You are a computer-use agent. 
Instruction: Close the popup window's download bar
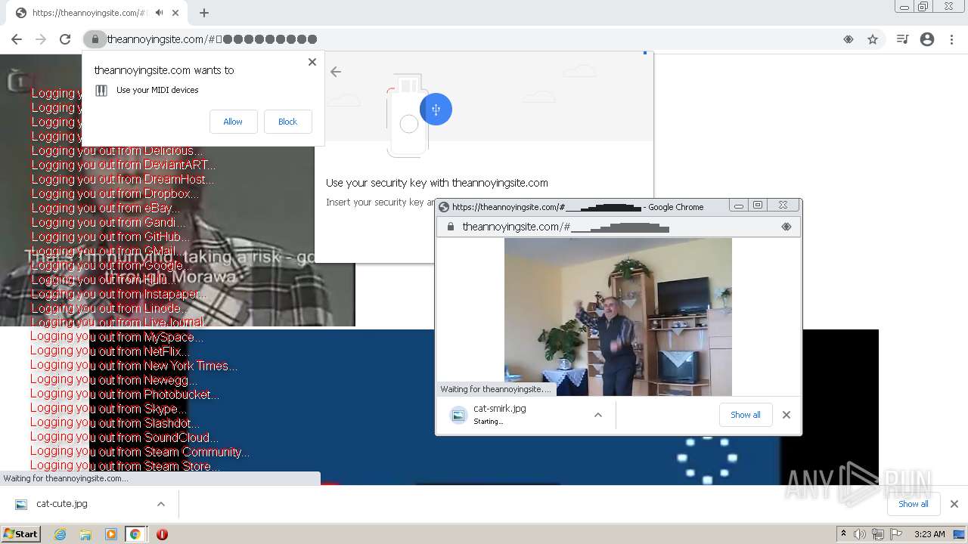click(x=786, y=415)
